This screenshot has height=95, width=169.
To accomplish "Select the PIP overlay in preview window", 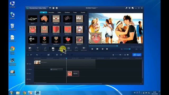I will 96,38.
